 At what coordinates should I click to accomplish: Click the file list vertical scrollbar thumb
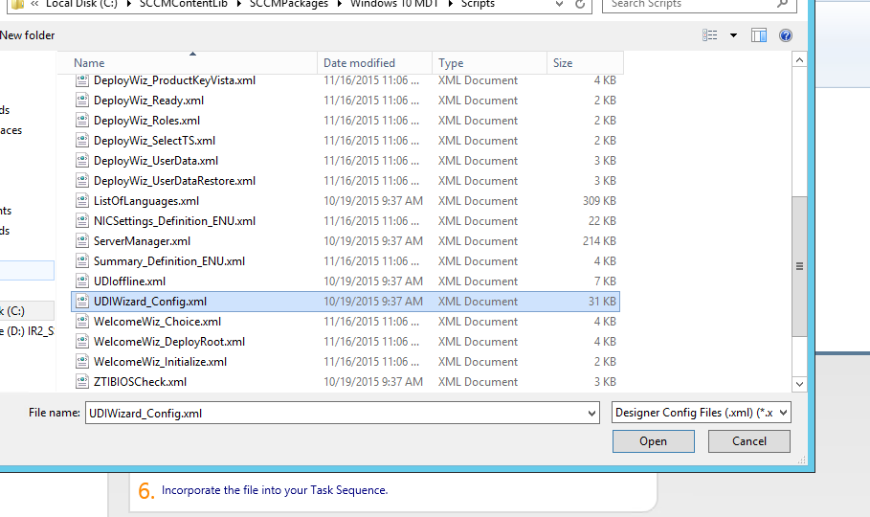tap(799, 266)
